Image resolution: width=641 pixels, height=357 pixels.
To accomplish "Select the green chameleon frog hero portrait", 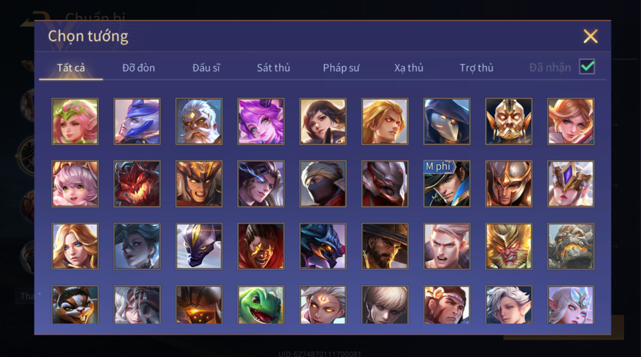I will tap(261, 305).
